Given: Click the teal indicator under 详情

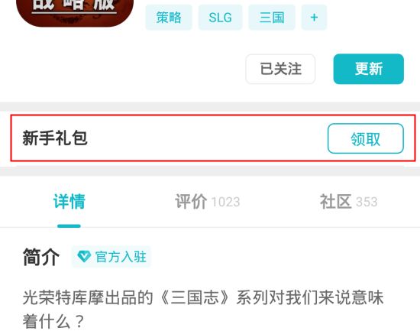Looking at the screenshot, I should click(69, 226).
